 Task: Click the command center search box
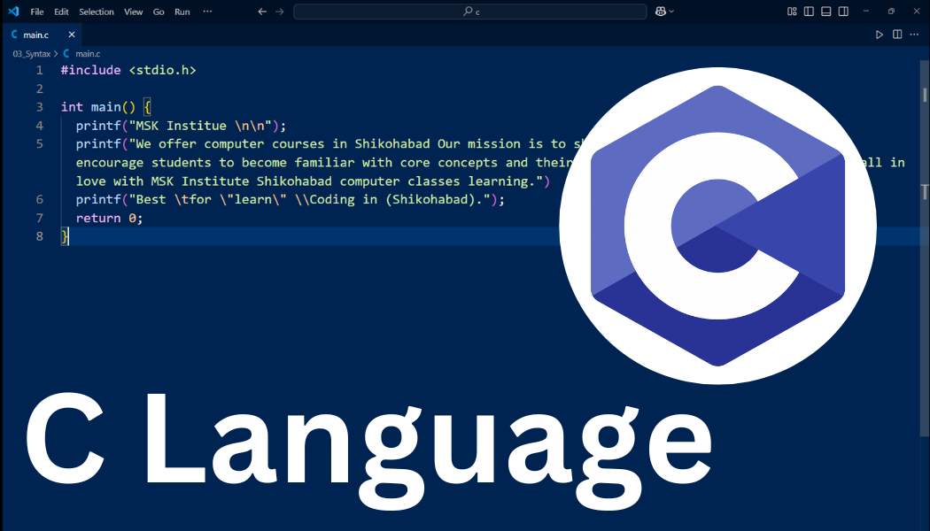tap(469, 12)
